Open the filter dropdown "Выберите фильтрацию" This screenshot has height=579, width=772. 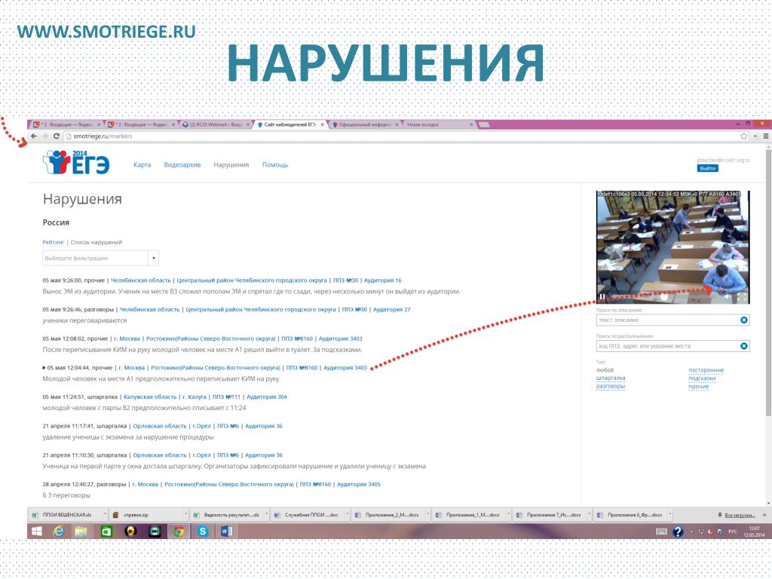click(x=100, y=258)
